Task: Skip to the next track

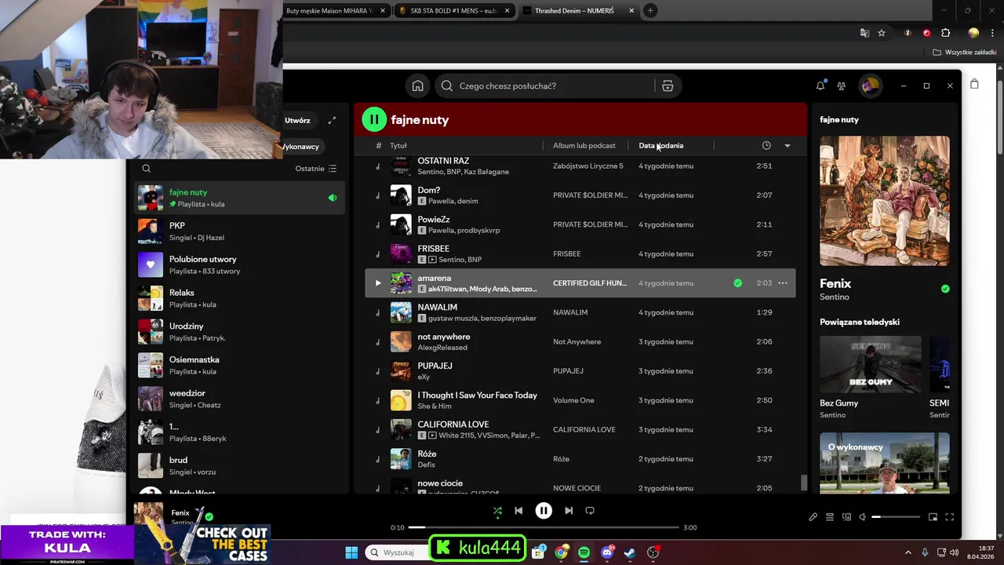Action: click(569, 511)
